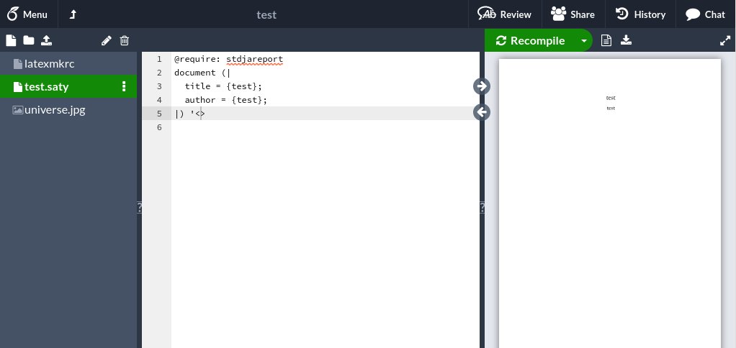Image resolution: width=736 pixels, height=348 pixels.
Task: Open the Chat panel
Action: [x=706, y=14]
